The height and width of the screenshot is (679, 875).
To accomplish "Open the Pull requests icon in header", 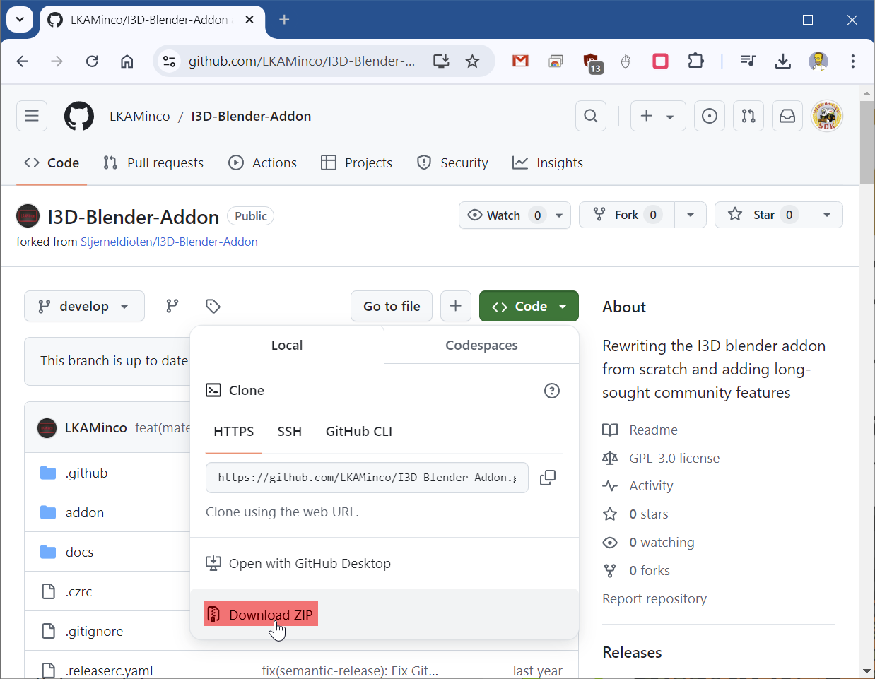I will click(748, 116).
